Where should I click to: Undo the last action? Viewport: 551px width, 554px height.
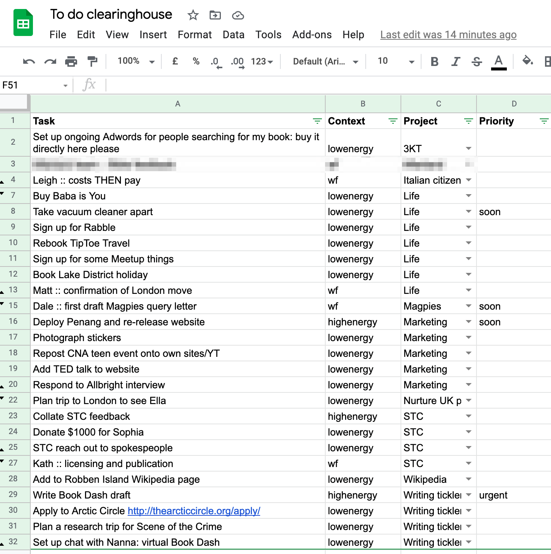pos(29,61)
